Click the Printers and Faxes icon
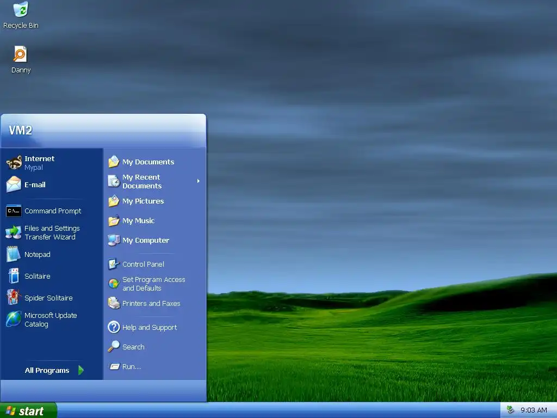Image resolution: width=557 pixels, height=418 pixels. 114,303
